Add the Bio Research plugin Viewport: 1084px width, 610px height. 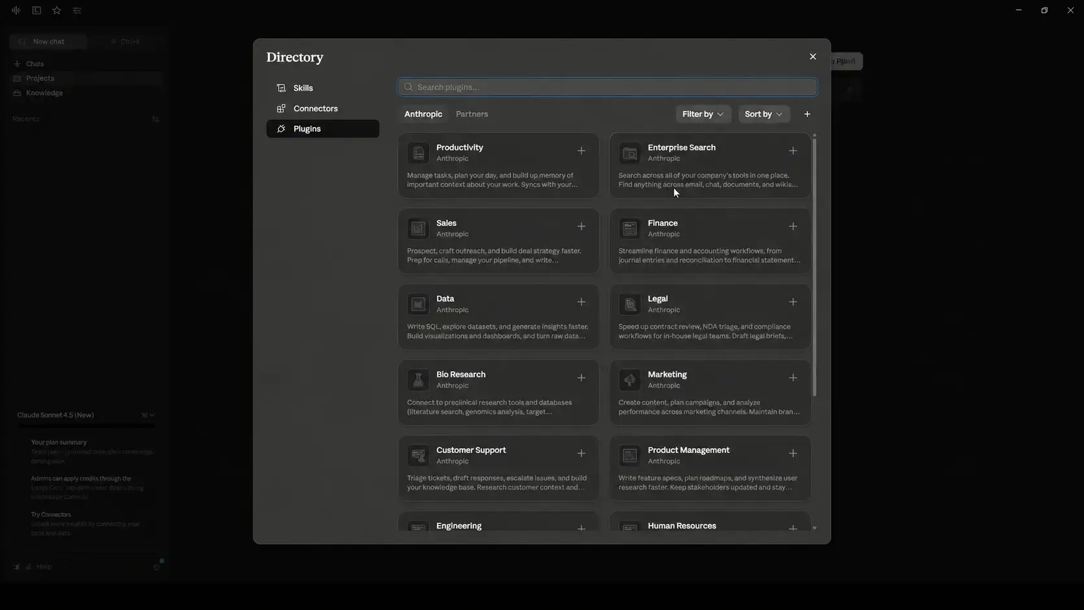point(581,378)
